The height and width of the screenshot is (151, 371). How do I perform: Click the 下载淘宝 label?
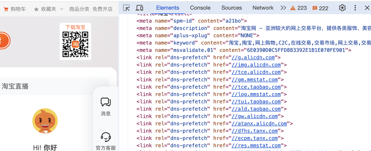[75, 27]
